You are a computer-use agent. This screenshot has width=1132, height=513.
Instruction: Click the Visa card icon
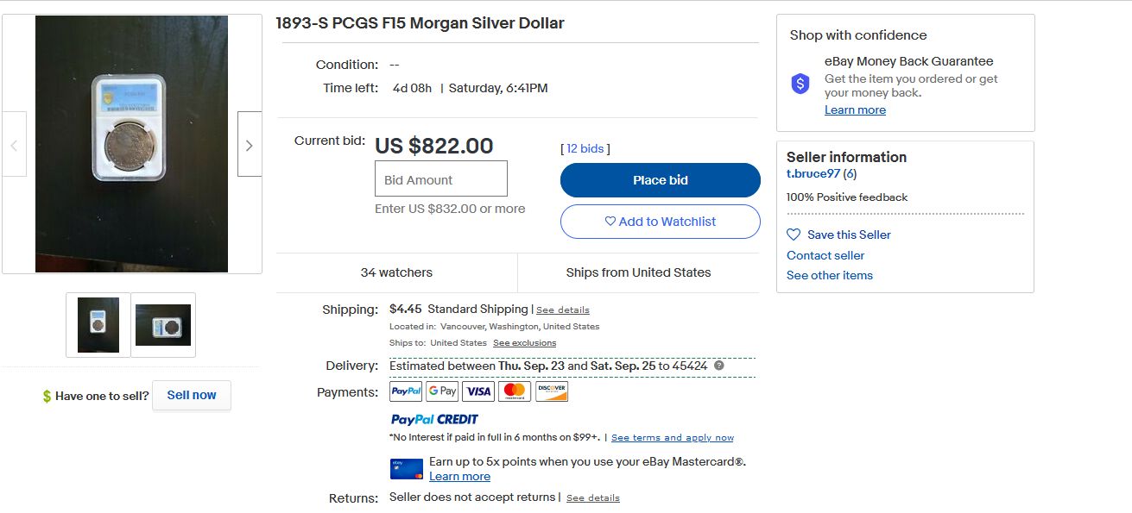[478, 391]
